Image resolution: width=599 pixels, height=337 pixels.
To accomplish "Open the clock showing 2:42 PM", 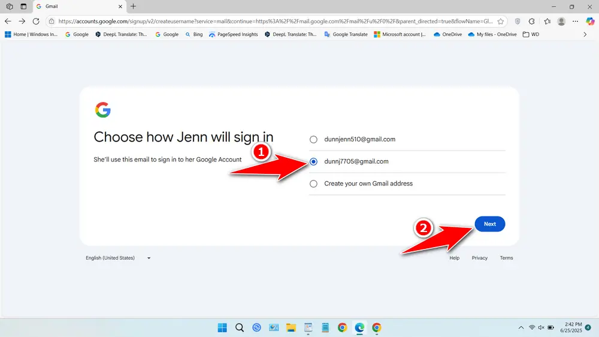I will point(571,327).
